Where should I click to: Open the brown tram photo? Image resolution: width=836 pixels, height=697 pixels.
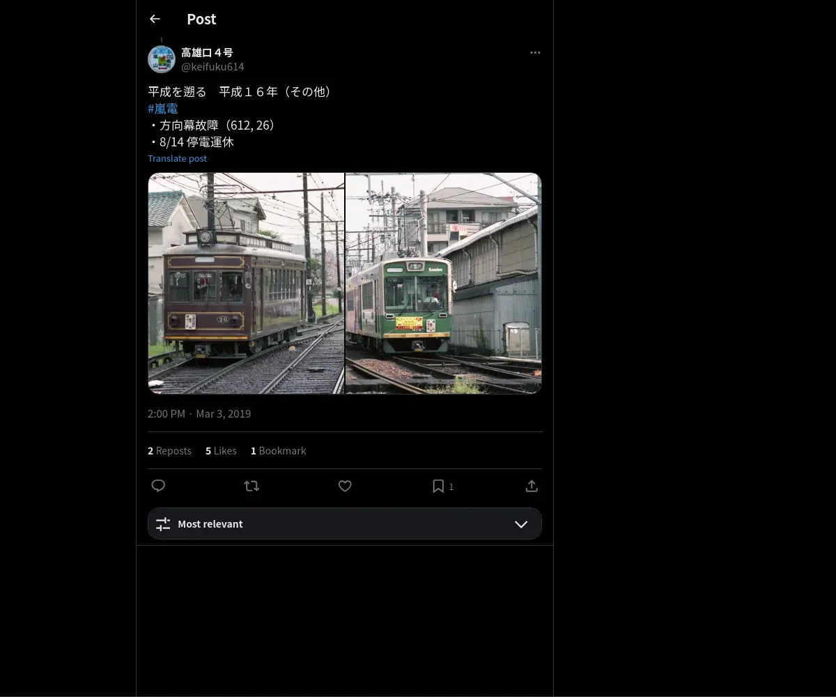[246, 283]
